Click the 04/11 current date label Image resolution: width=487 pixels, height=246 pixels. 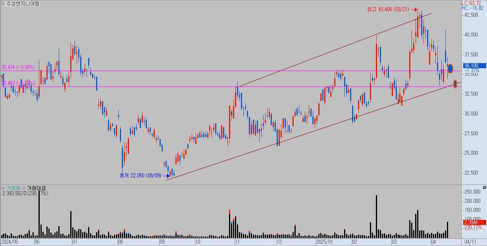(x=470, y=242)
